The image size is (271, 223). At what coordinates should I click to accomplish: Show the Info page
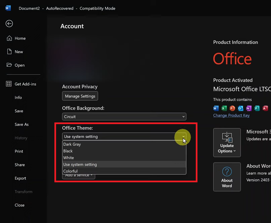pyautogui.click(x=18, y=98)
